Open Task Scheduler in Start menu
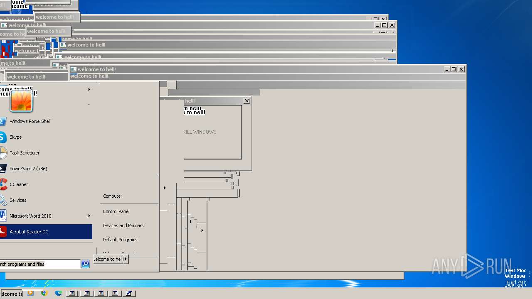This screenshot has width=532, height=299. pyautogui.click(x=46, y=153)
